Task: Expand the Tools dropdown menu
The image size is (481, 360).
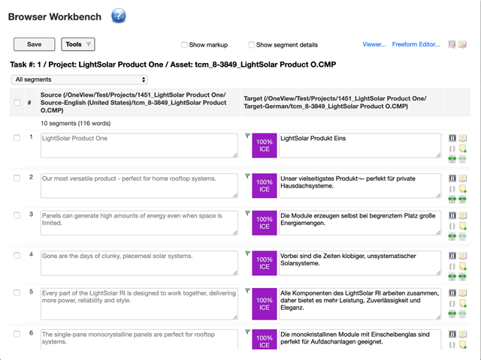Action: 78,44
